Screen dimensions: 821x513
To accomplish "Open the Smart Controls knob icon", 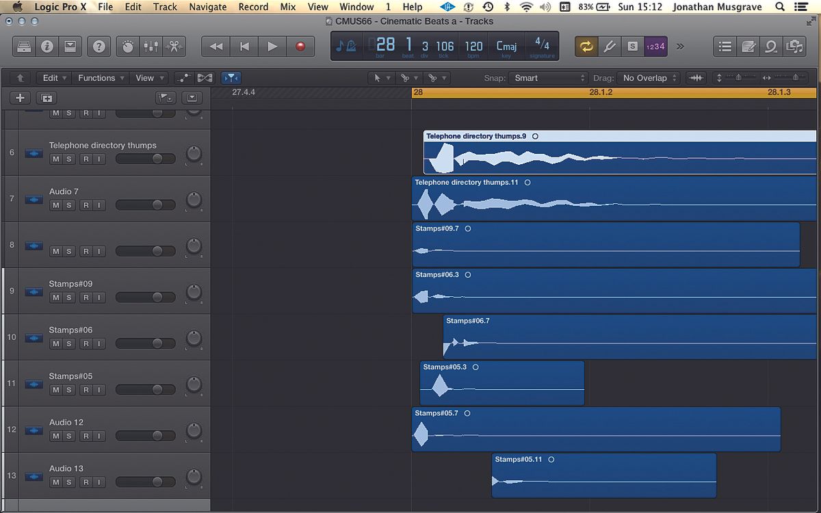I will (127, 47).
